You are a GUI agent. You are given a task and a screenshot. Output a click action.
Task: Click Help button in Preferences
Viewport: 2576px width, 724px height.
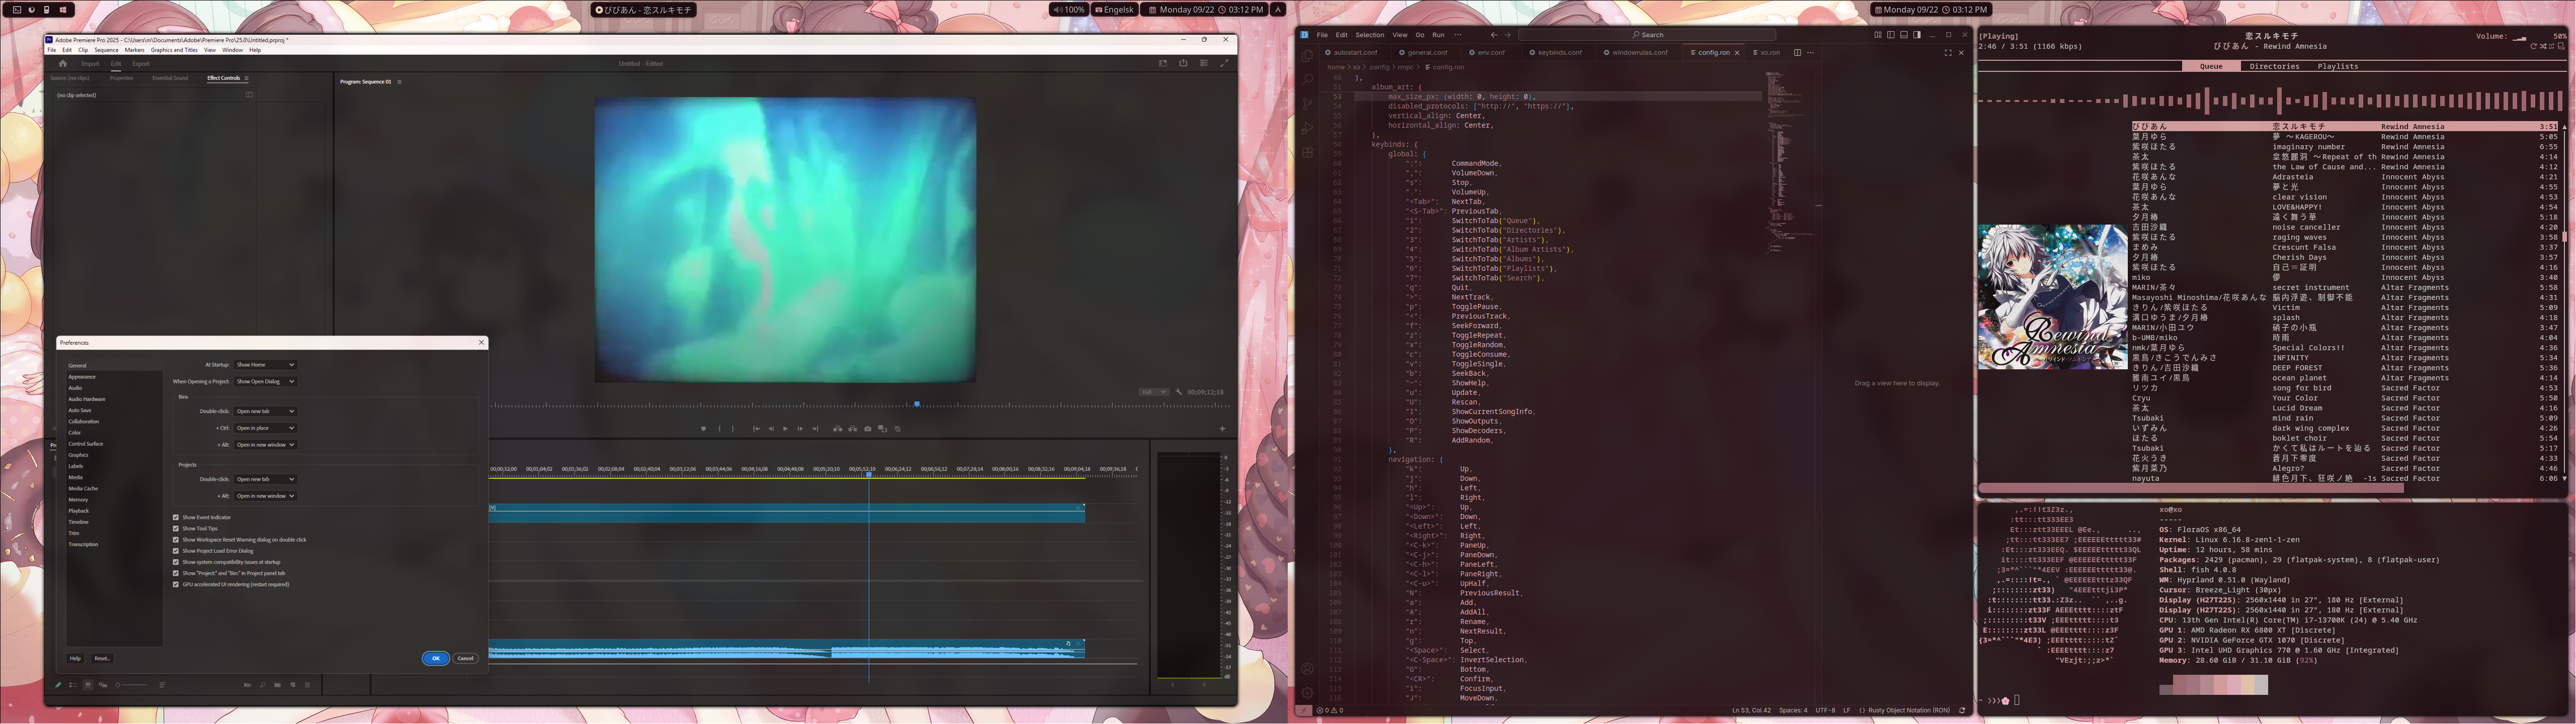click(x=75, y=658)
